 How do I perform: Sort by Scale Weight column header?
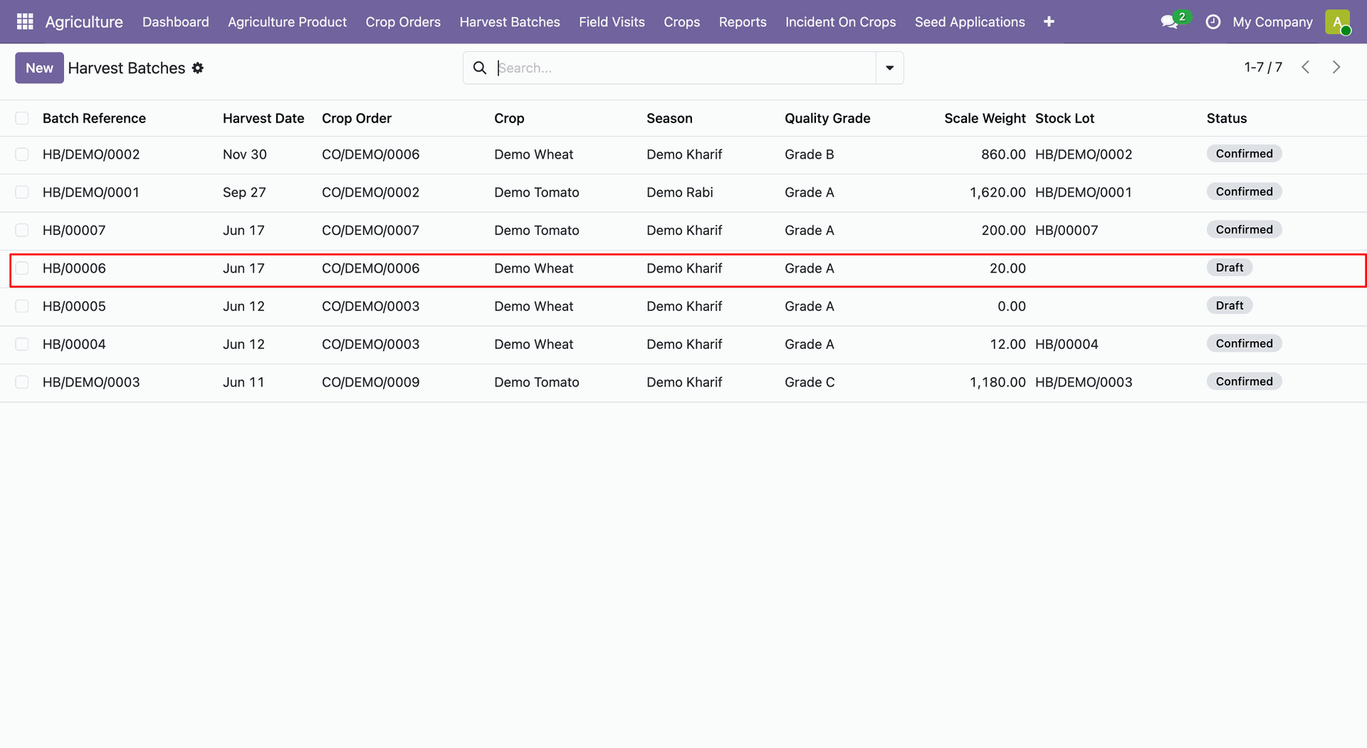pyautogui.click(x=985, y=118)
